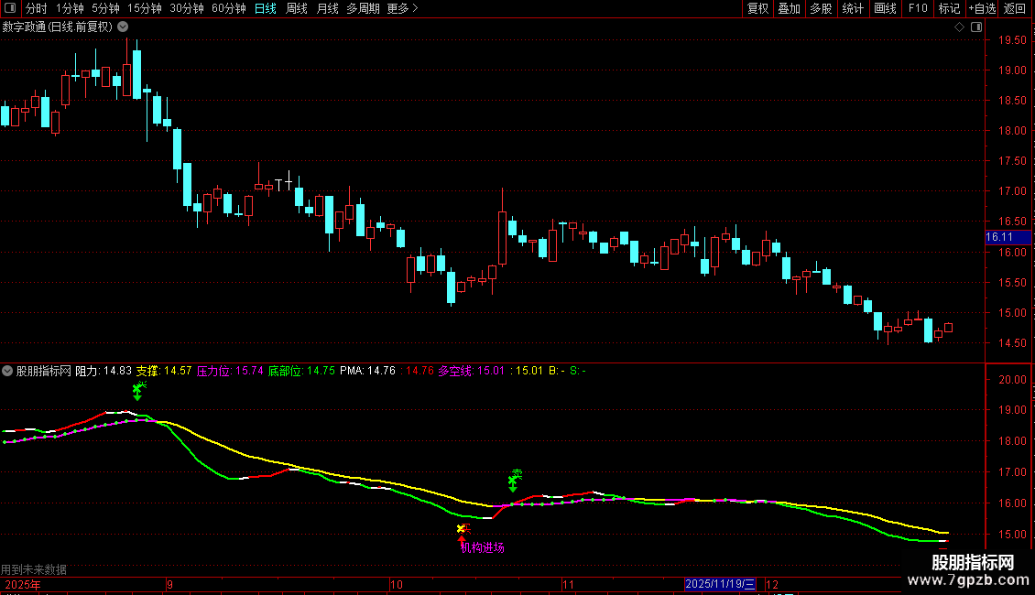The height and width of the screenshot is (595, 1035).
Task: Click the 复权 button
Action: (x=757, y=8)
